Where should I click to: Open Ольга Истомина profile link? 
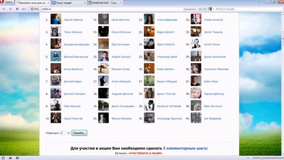121,32
